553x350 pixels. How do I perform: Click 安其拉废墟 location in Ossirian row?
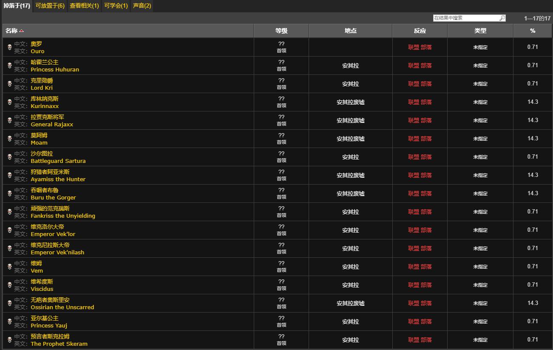click(351, 303)
